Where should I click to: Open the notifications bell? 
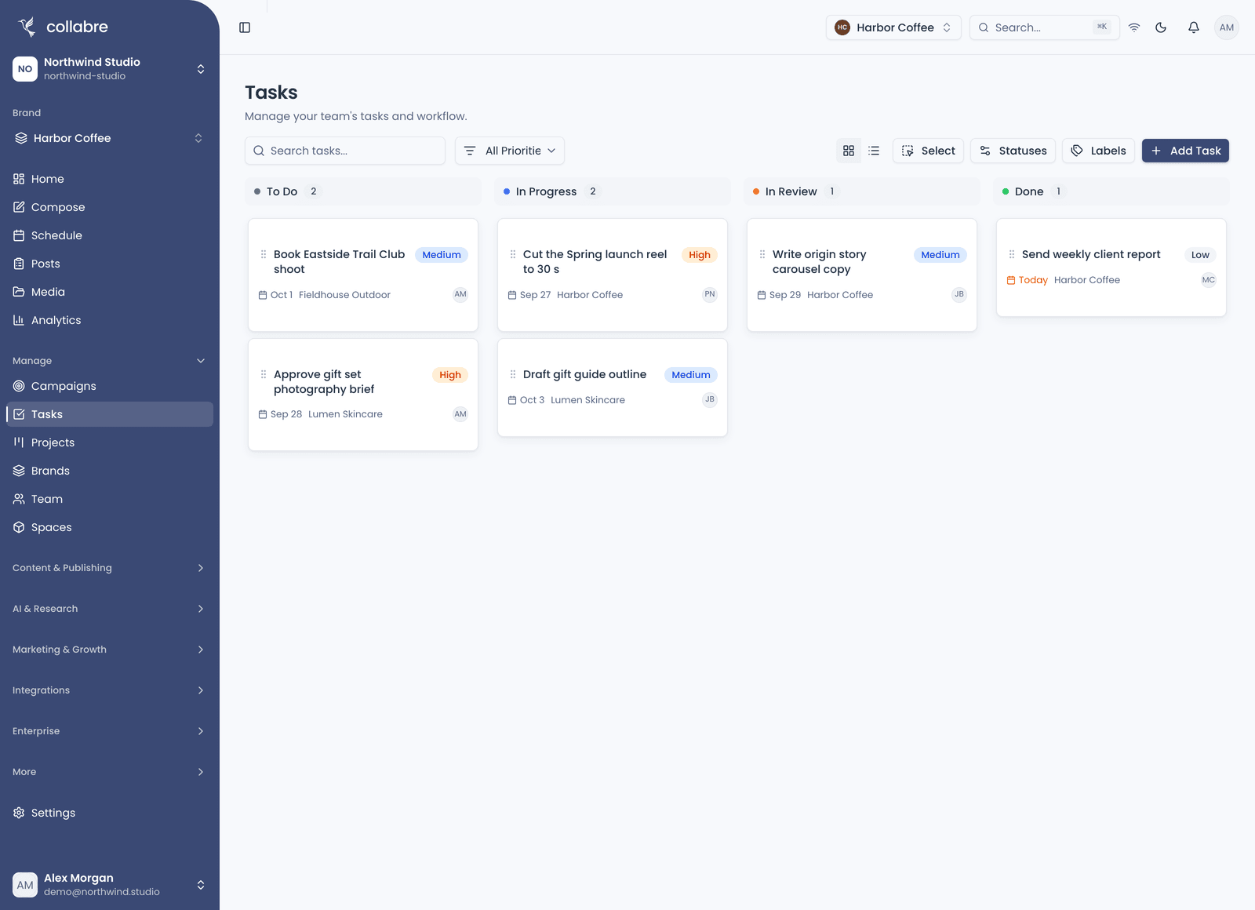point(1194,27)
